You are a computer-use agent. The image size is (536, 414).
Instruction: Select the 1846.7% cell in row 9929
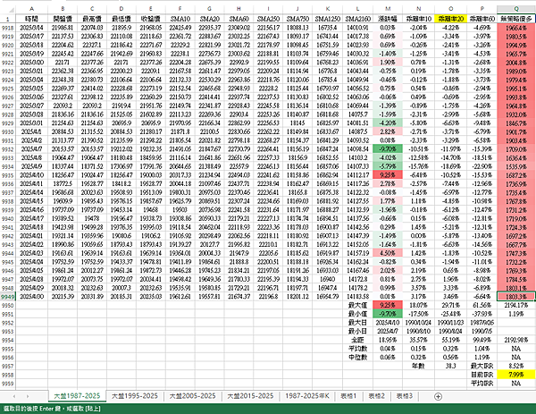pos(515,123)
